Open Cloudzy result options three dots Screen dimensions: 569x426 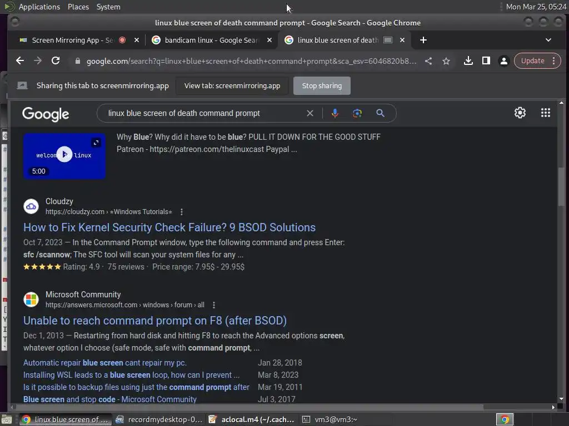(182, 212)
